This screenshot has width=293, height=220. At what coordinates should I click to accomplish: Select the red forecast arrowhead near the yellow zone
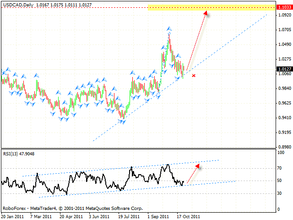pyautogui.click(x=206, y=13)
